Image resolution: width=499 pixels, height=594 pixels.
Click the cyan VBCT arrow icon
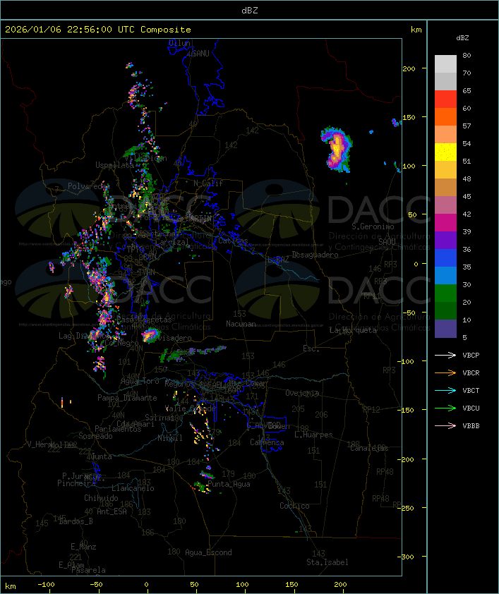tap(445, 391)
